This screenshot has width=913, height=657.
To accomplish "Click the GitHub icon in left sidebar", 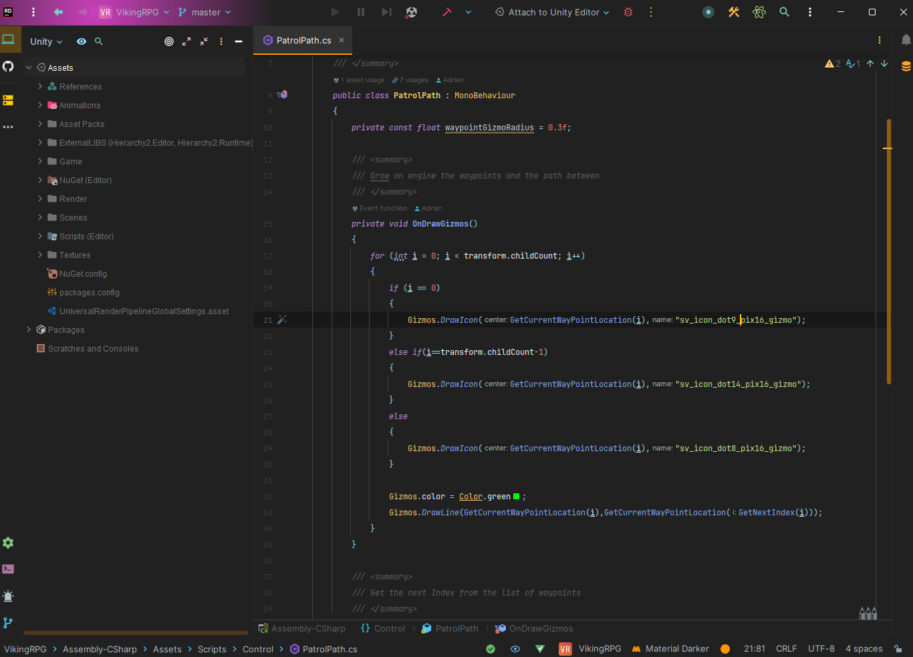I will click(8, 66).
